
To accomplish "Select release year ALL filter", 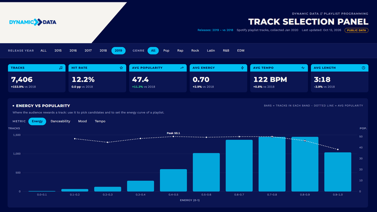I will tap(43, 50).
